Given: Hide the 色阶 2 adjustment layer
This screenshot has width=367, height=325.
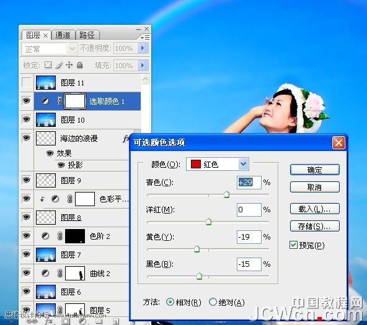Looking at the screenshot, I should coord(26,235).
